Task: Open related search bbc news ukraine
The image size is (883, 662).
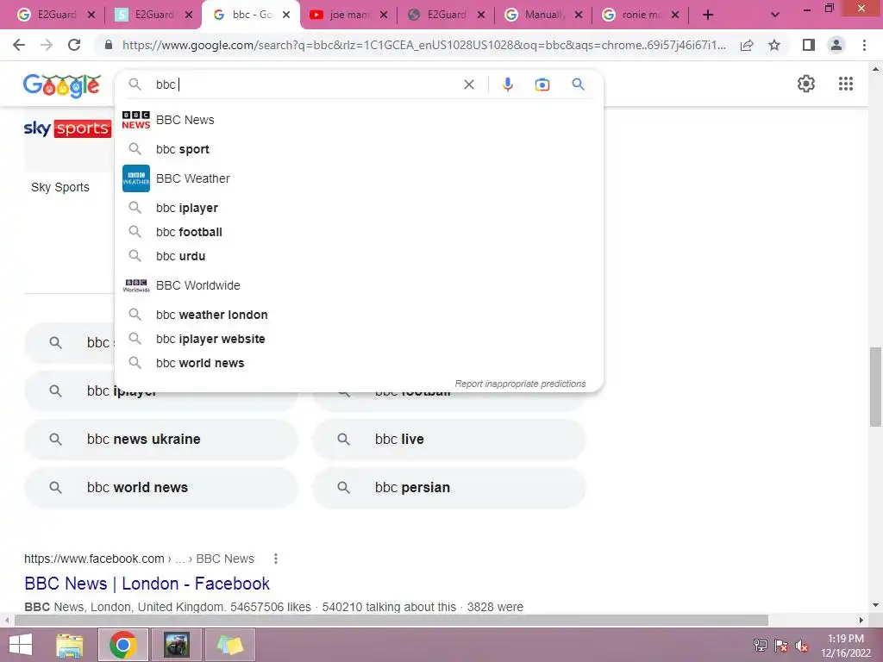Action: [161, 439]
